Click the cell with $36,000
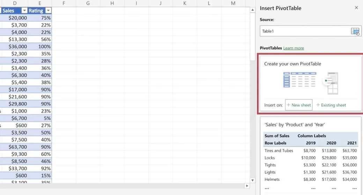Viewport: 363px width, 195px height. (x=14, y=46)
